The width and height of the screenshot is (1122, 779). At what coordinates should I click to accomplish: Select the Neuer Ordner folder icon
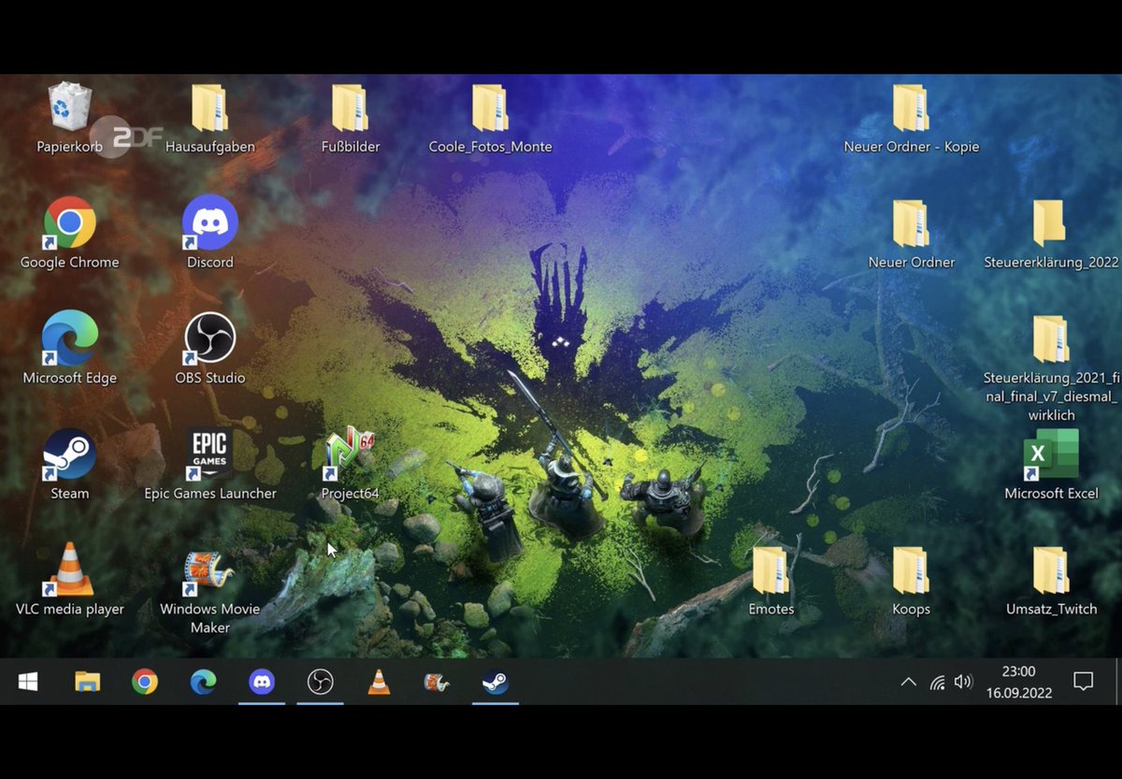click(x=911, y=224)
